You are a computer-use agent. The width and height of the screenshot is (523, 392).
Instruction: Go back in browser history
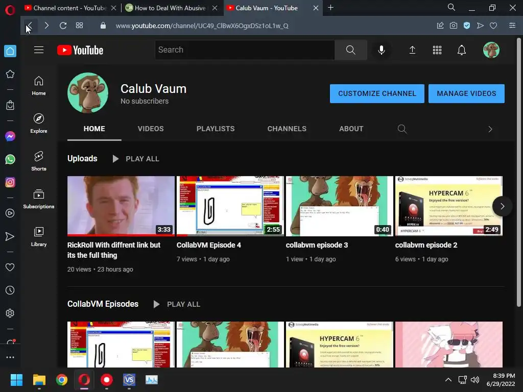pyautogui.click(x=29, y=26)
